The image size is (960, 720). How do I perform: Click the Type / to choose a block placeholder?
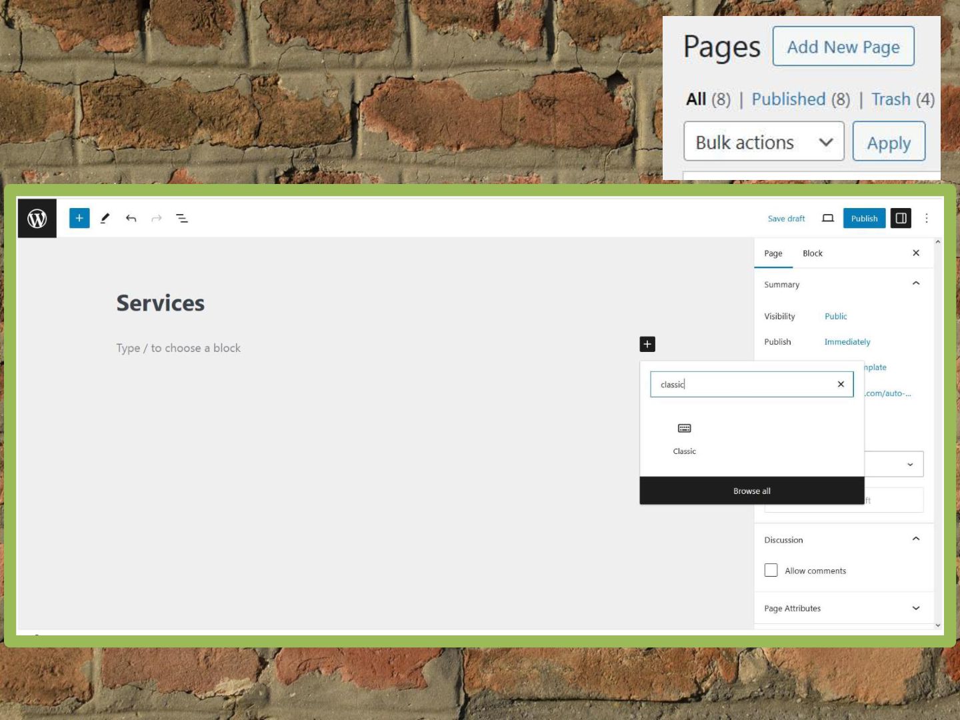click(179, 348)
